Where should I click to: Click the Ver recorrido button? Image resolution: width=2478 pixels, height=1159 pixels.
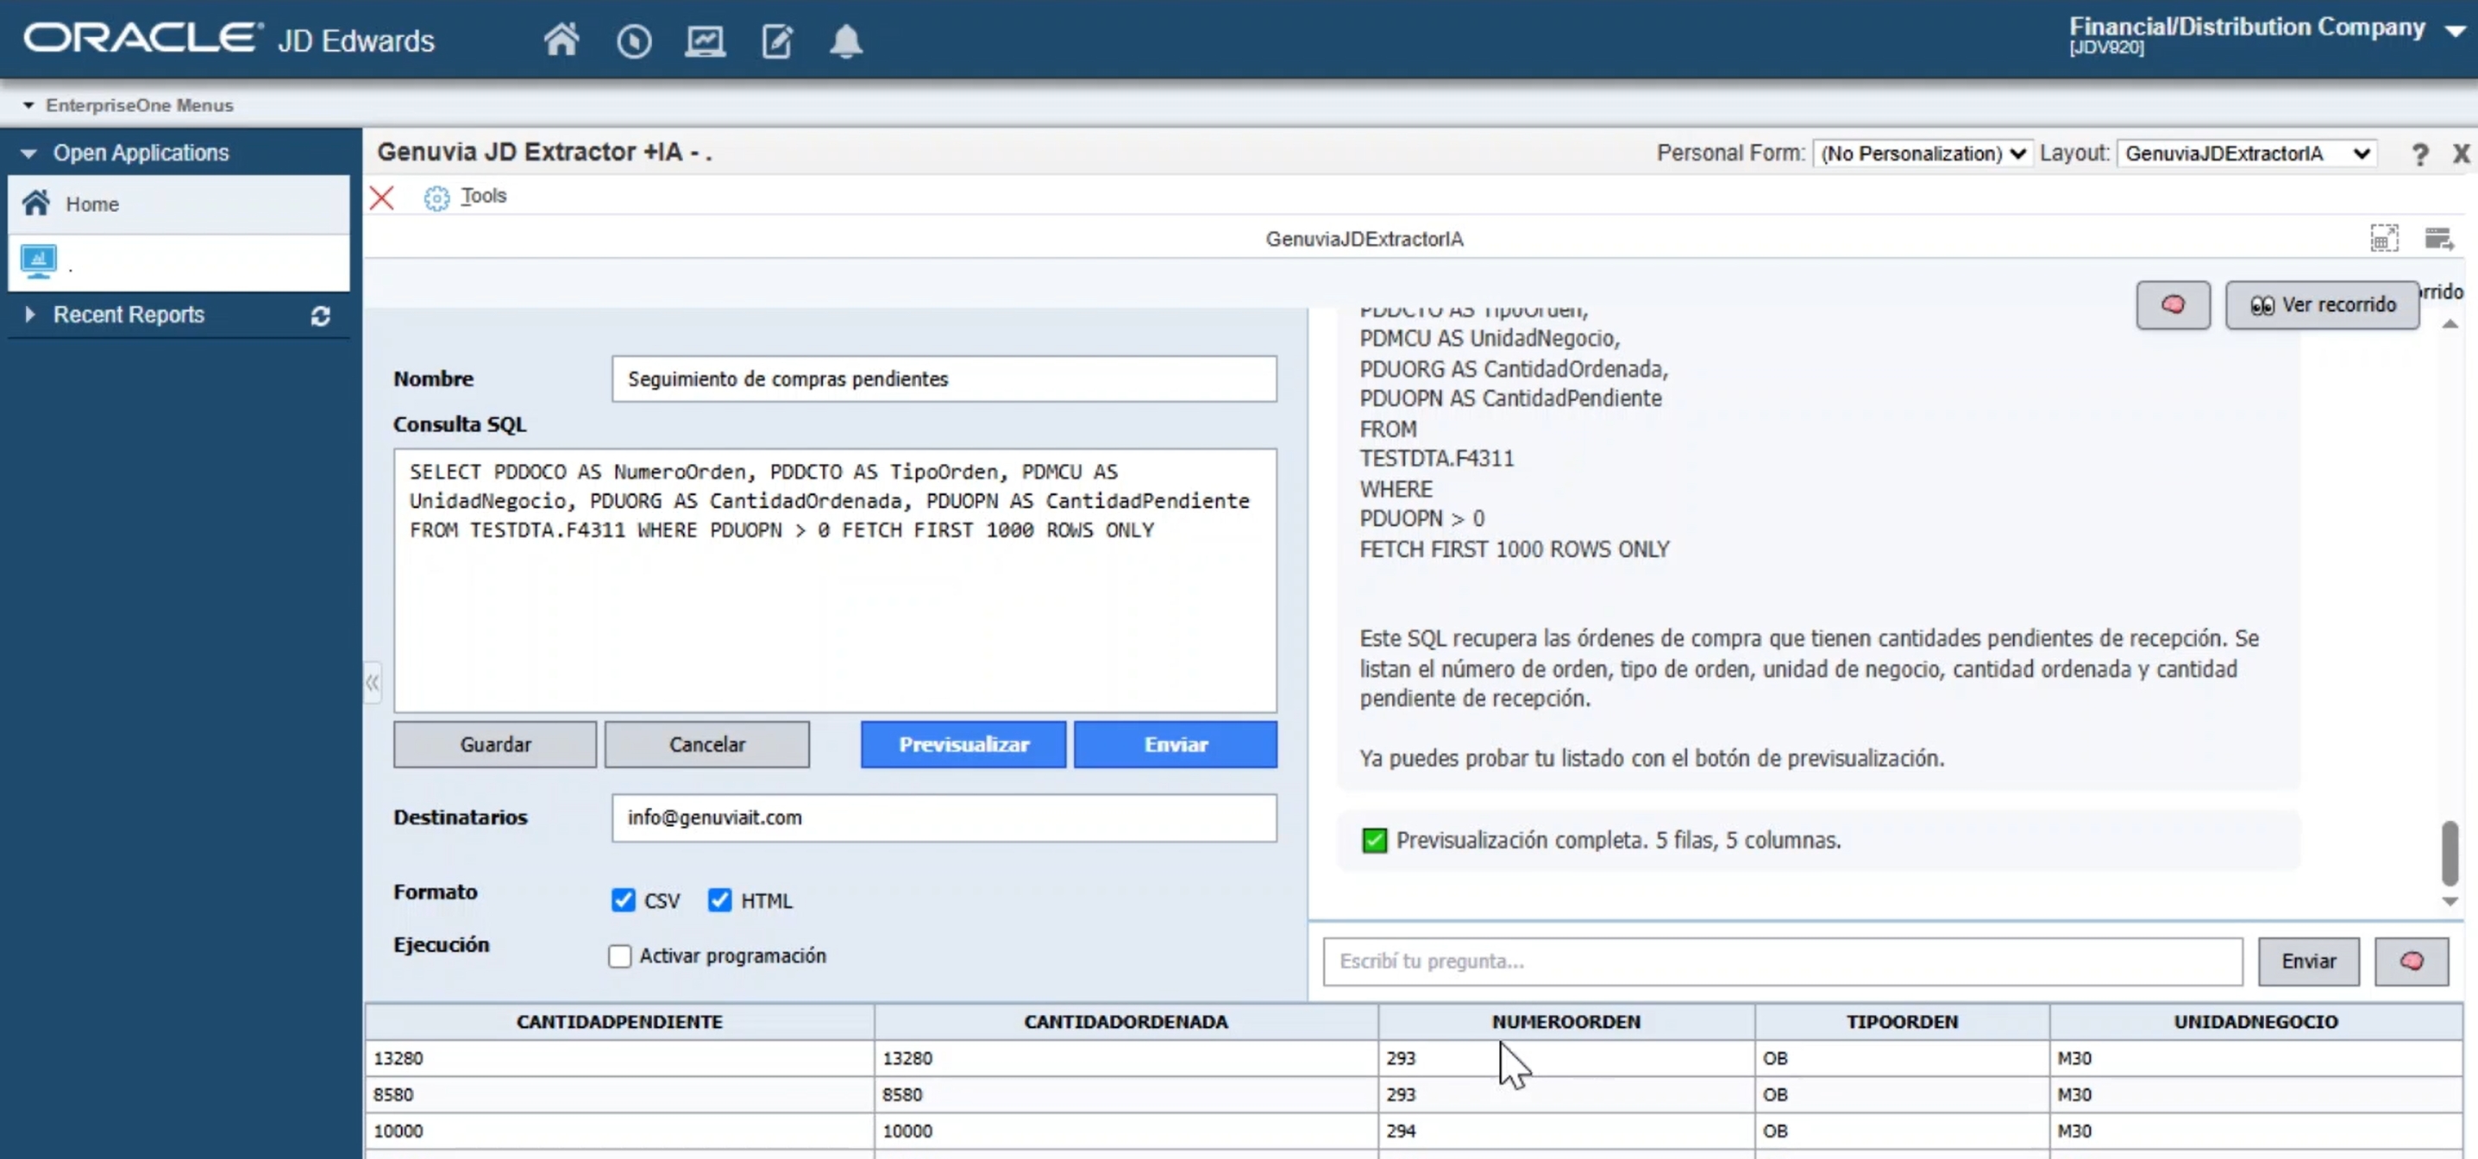(x=2322, y=305)
